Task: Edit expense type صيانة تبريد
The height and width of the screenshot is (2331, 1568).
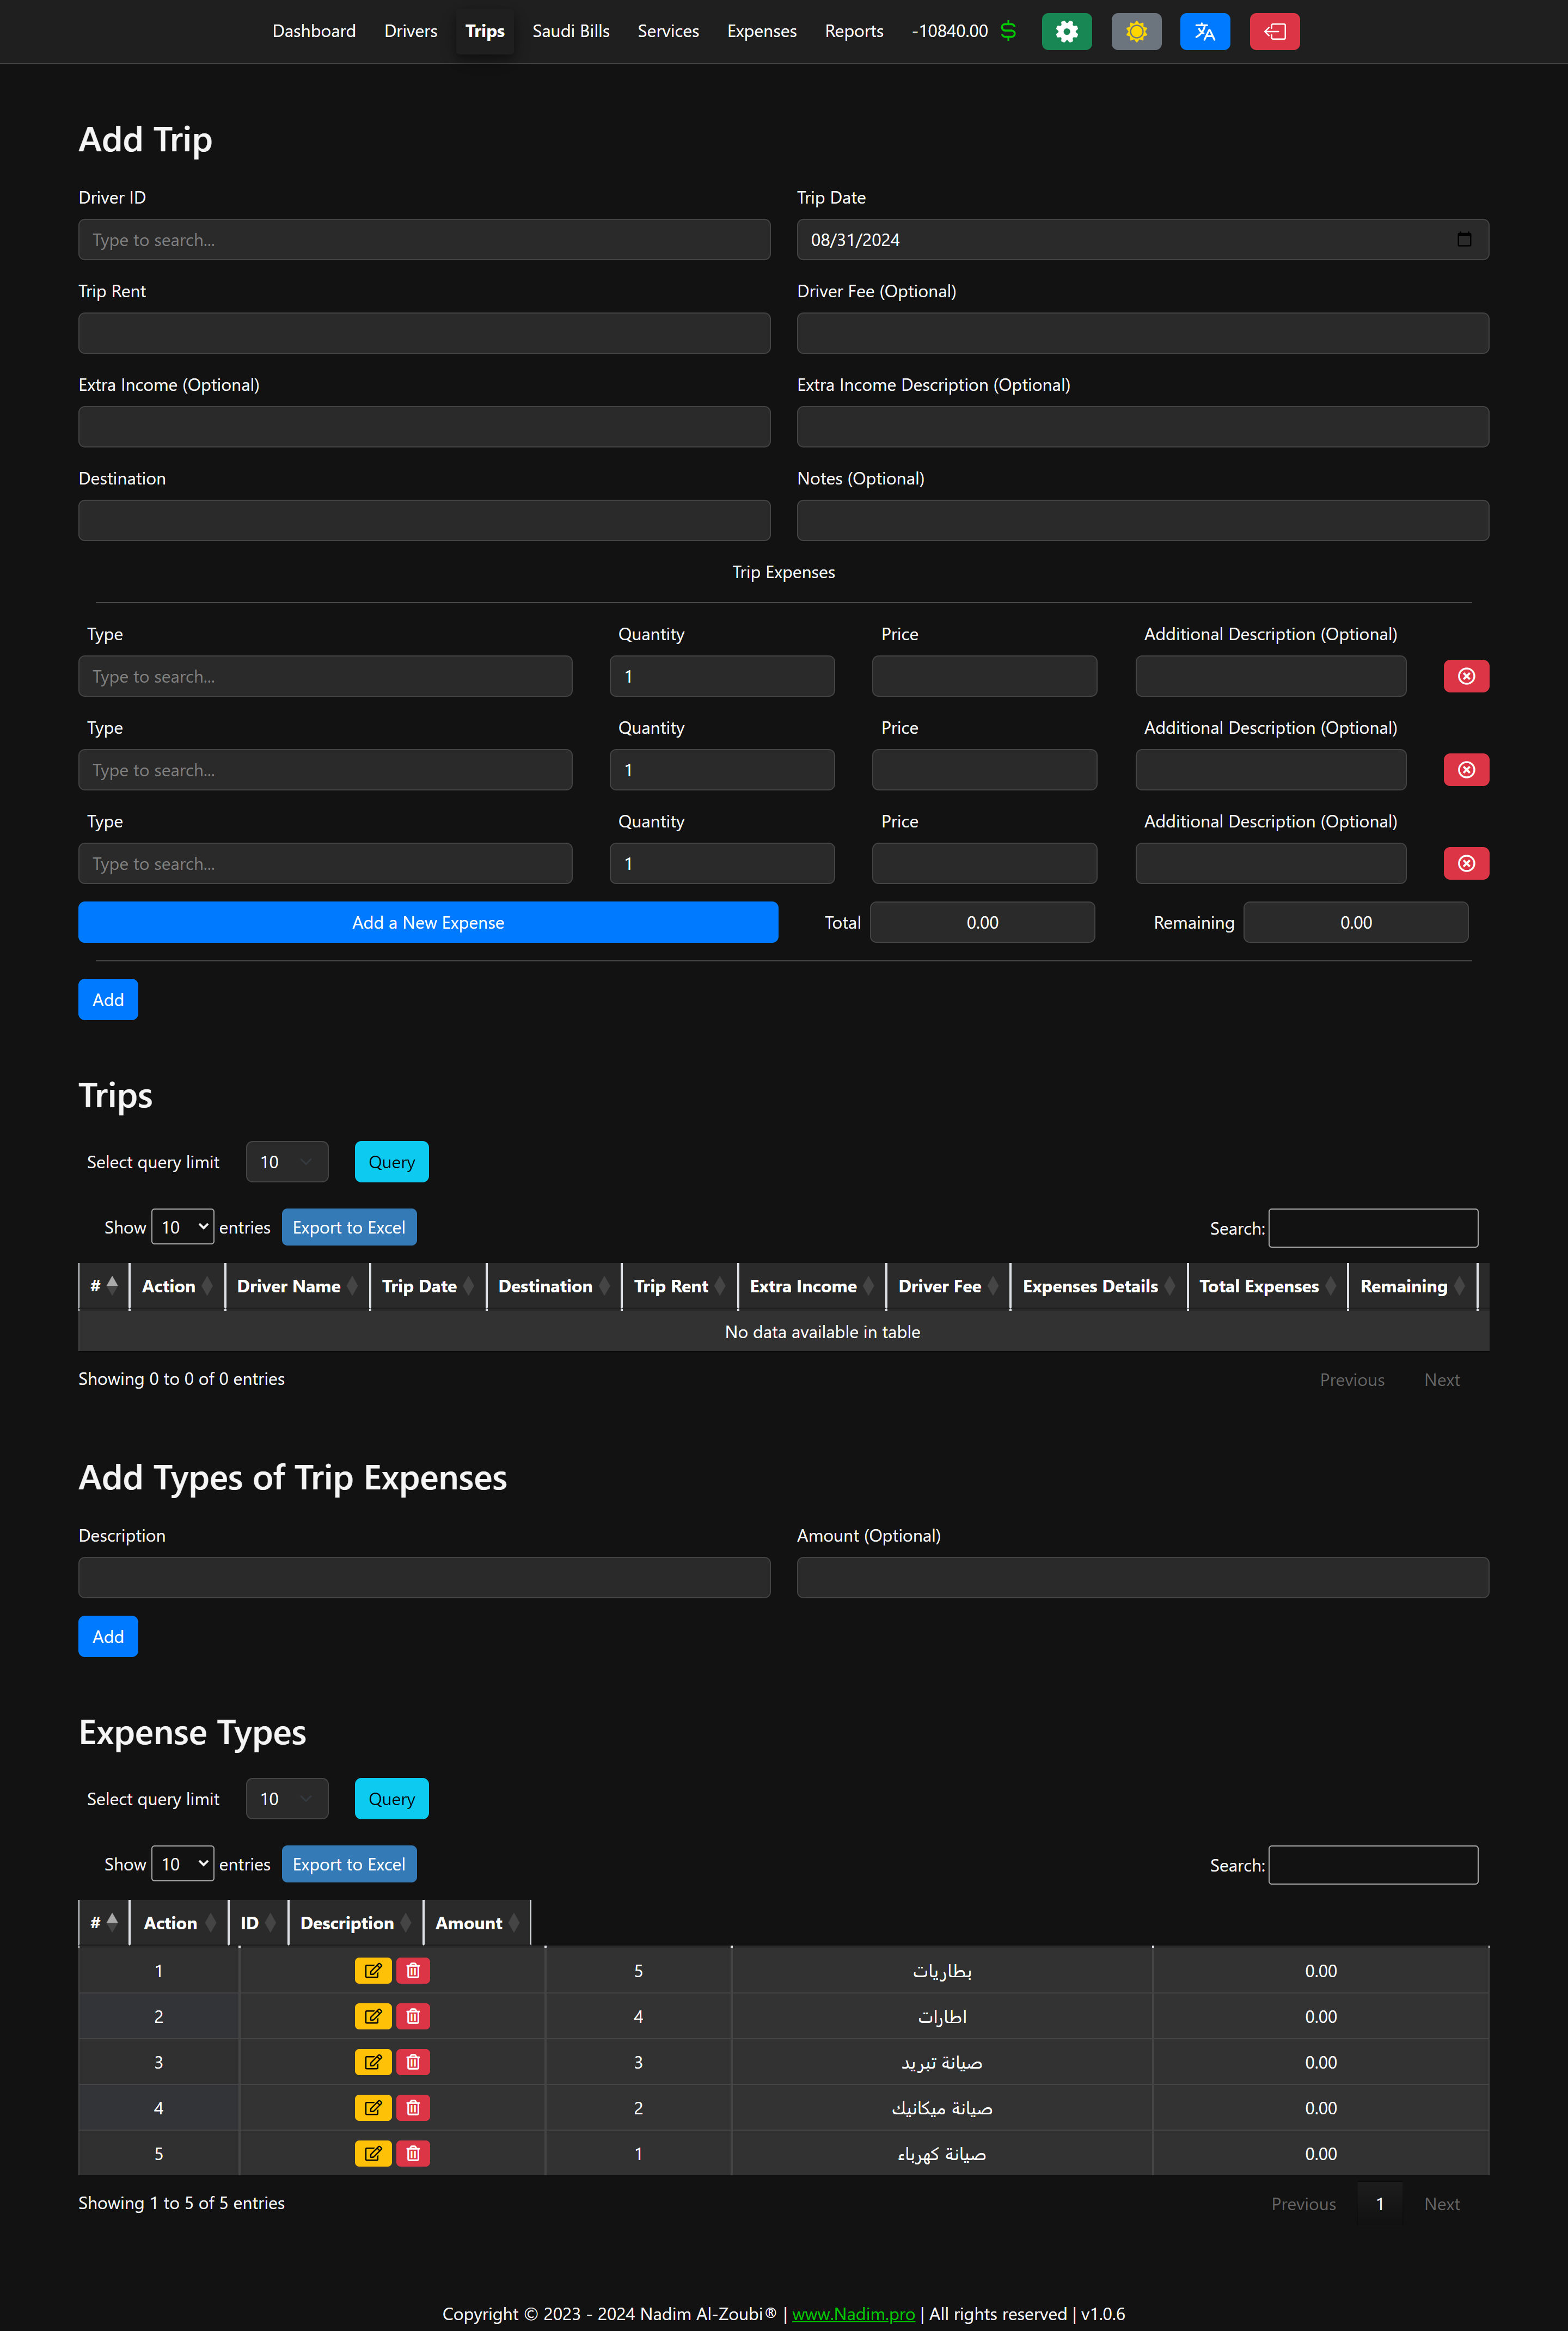Action: [x=373, y=2062]
